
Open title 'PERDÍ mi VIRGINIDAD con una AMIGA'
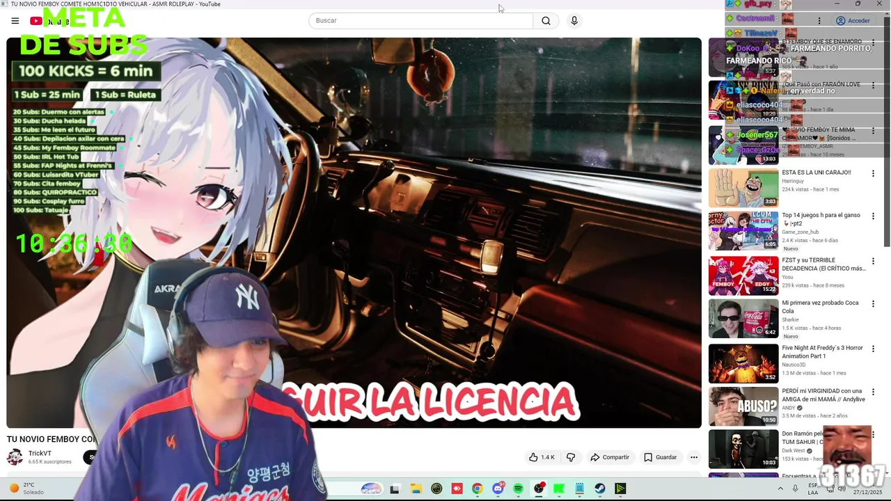click(x=823, y=395)
